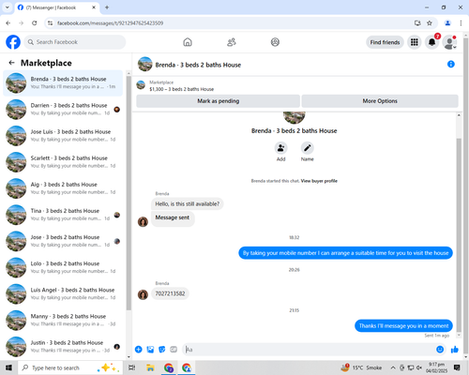Click the Marketplace listing $1,300 thumbnail
Screen dimensions: 469x375
click(x=141, y=85)
